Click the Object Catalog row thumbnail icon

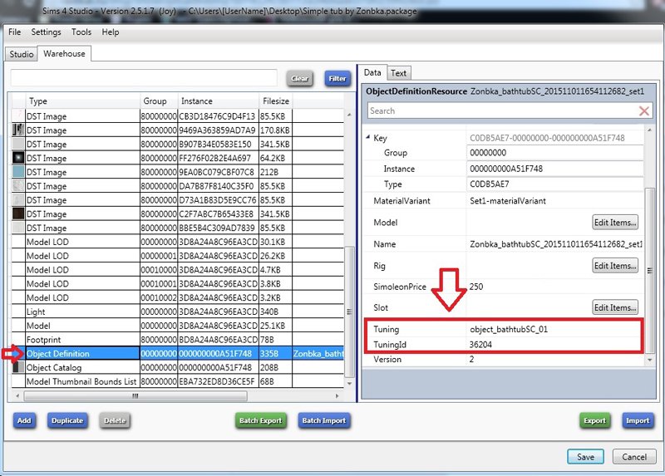[x=17, y=367]
